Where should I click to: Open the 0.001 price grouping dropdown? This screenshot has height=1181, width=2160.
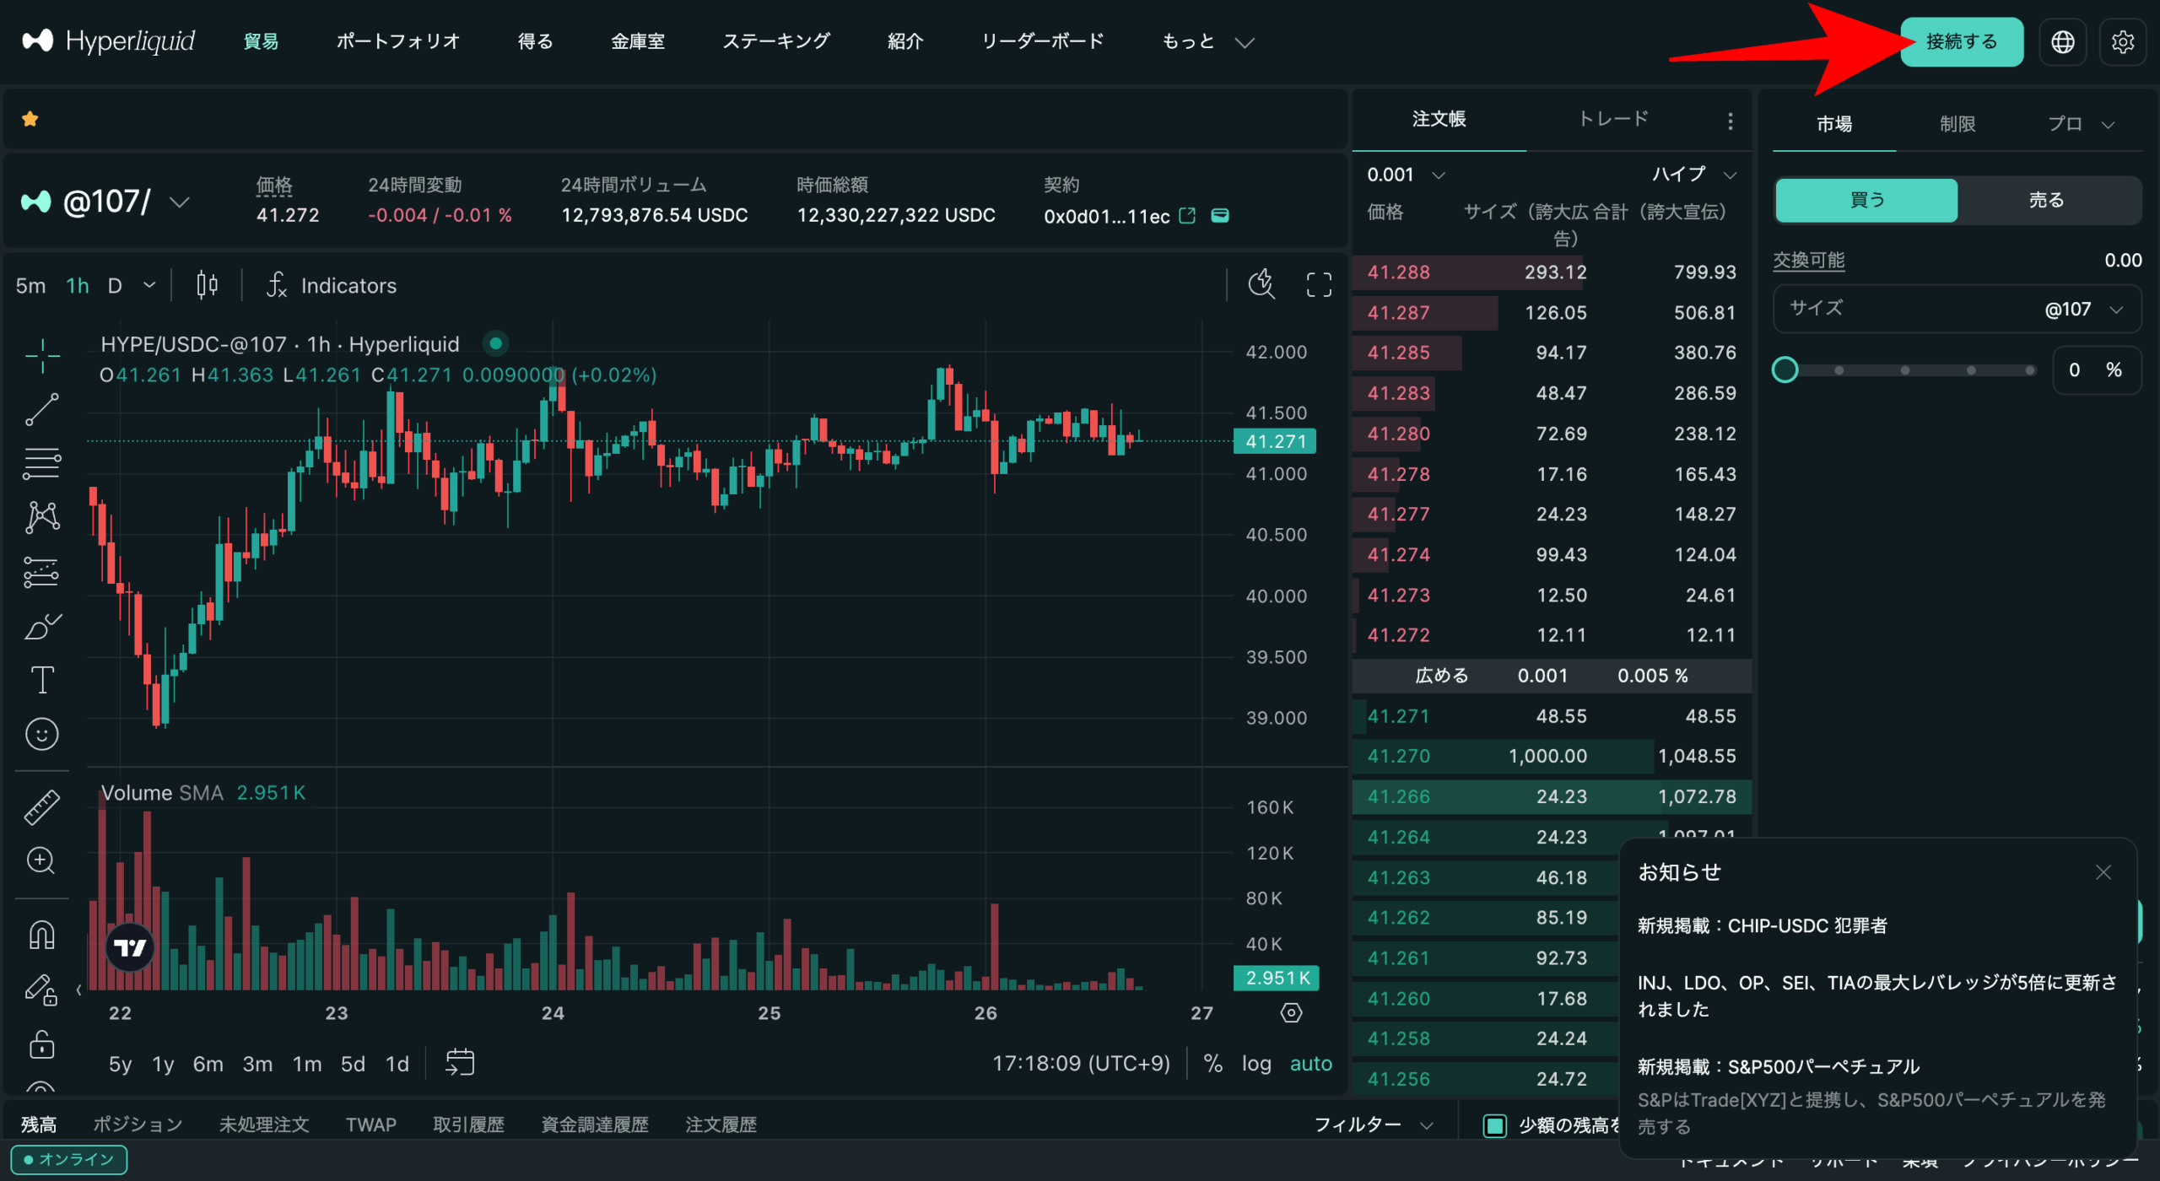click(1406, 175)
